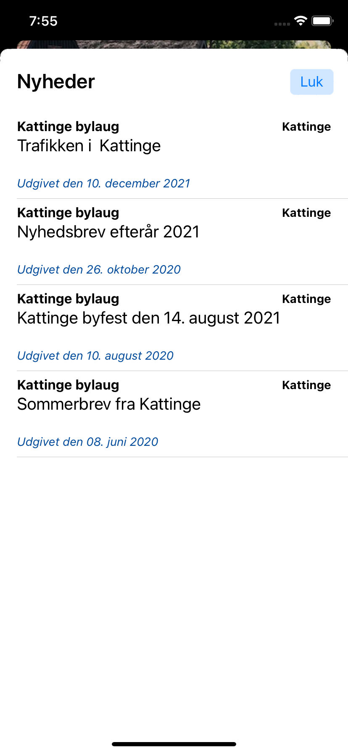This screenshot has height=753, width=348.
Task: Tap the Wi-Fi status icon
Action: [x=301, y=21]
